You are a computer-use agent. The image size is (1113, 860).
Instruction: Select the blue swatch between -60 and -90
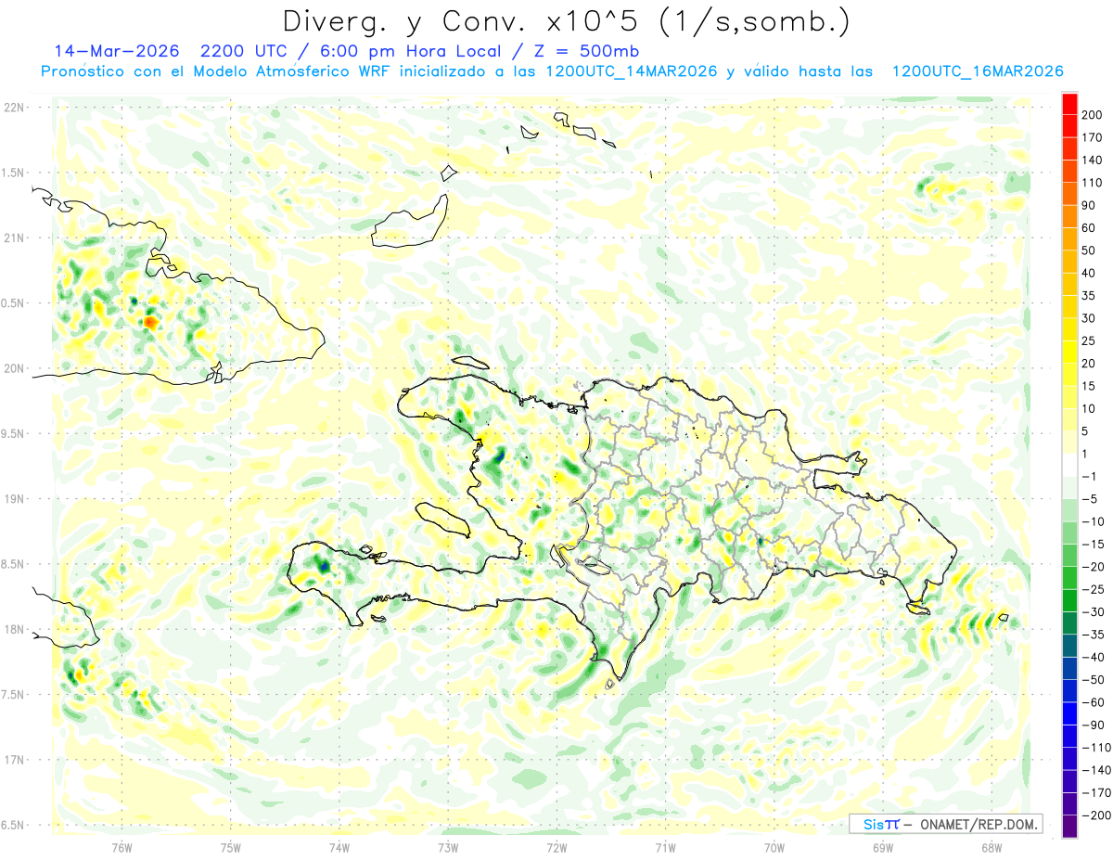[1070, 712]
